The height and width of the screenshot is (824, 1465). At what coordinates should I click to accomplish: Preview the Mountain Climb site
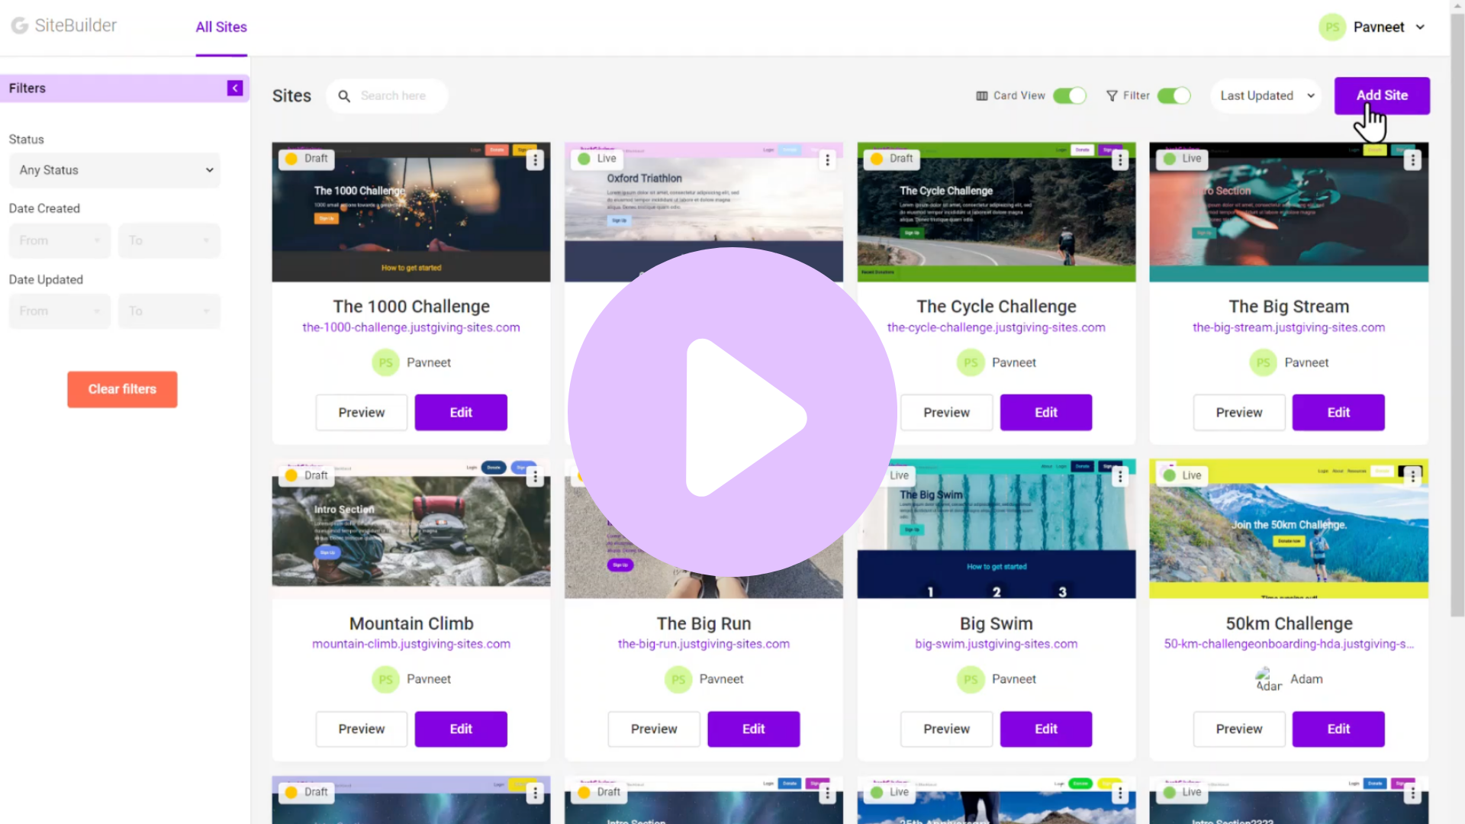click(x=362, y=729)
